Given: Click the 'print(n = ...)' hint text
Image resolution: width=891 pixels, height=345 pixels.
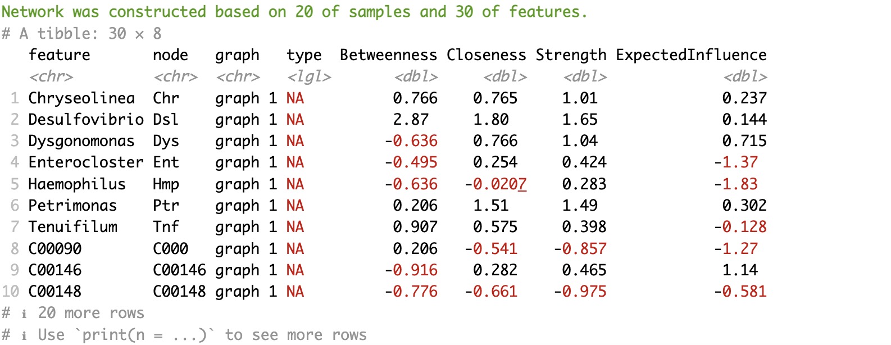Looking at the screenshot, I should 148,335.
